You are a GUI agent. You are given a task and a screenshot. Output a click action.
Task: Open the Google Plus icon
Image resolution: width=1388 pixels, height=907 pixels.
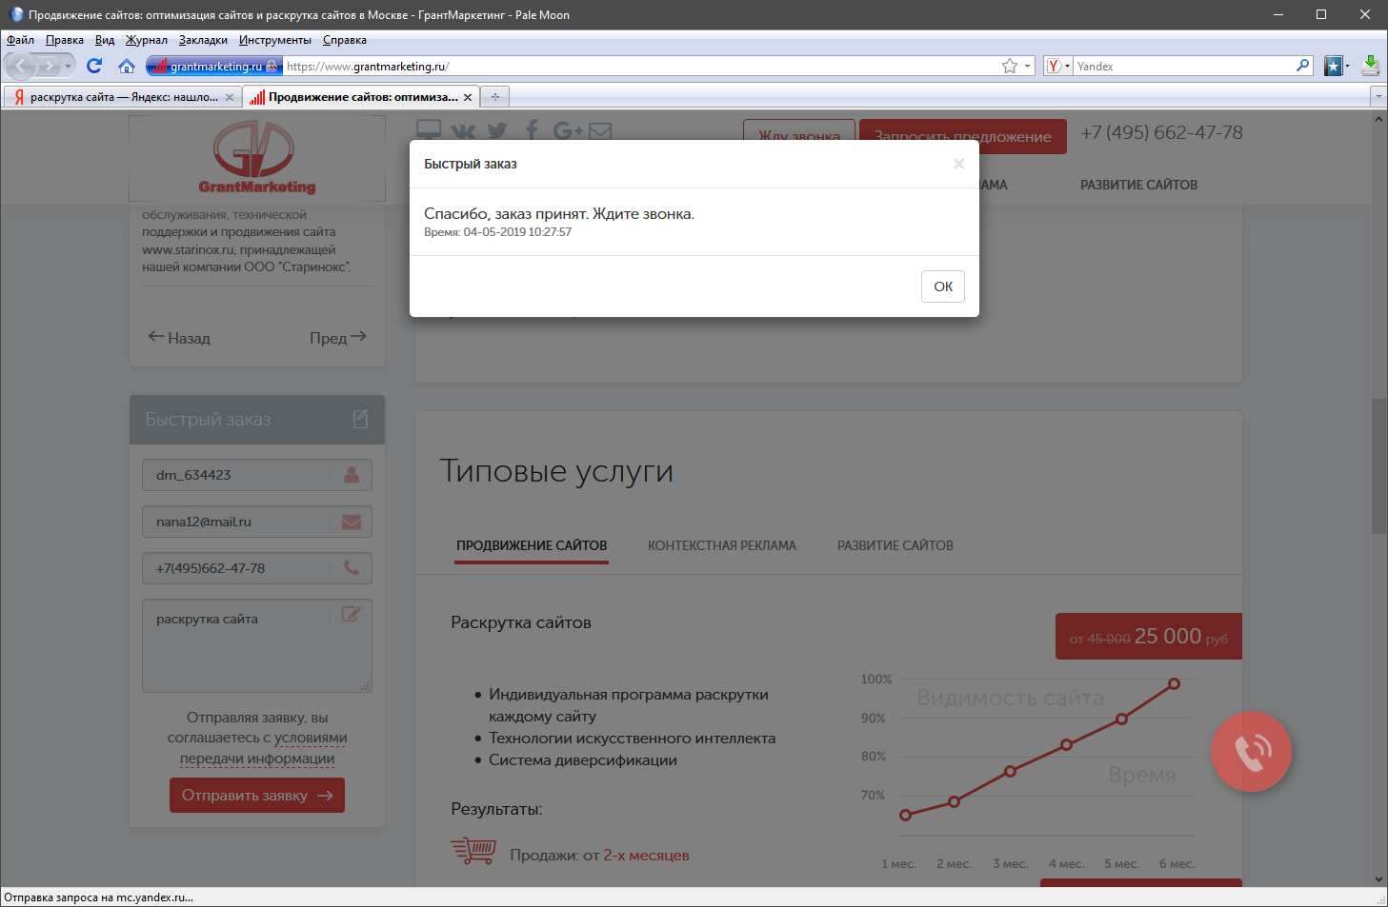tap(568, 130)
